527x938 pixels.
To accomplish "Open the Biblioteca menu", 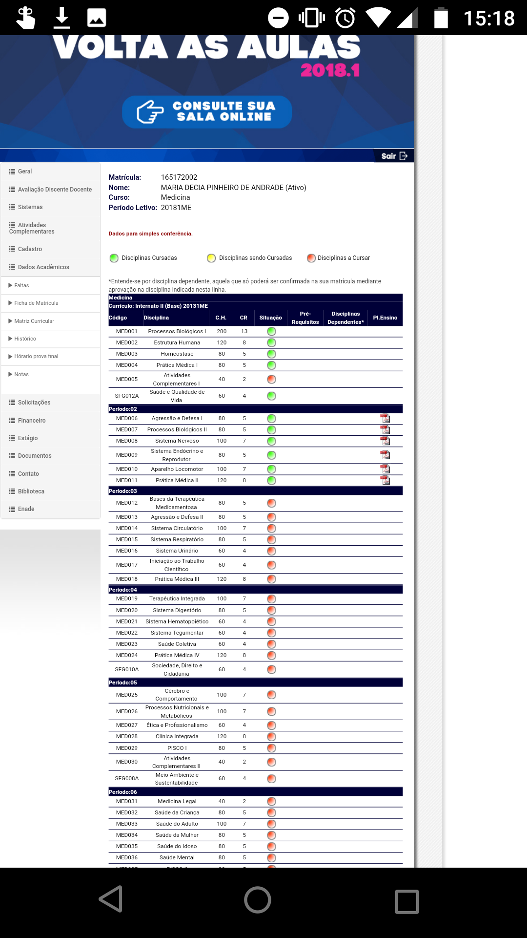I will [31, 491].
